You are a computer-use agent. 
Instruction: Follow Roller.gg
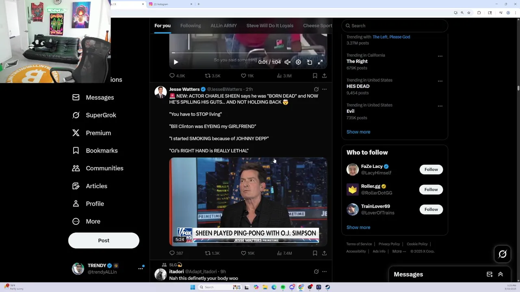[431, 189]
